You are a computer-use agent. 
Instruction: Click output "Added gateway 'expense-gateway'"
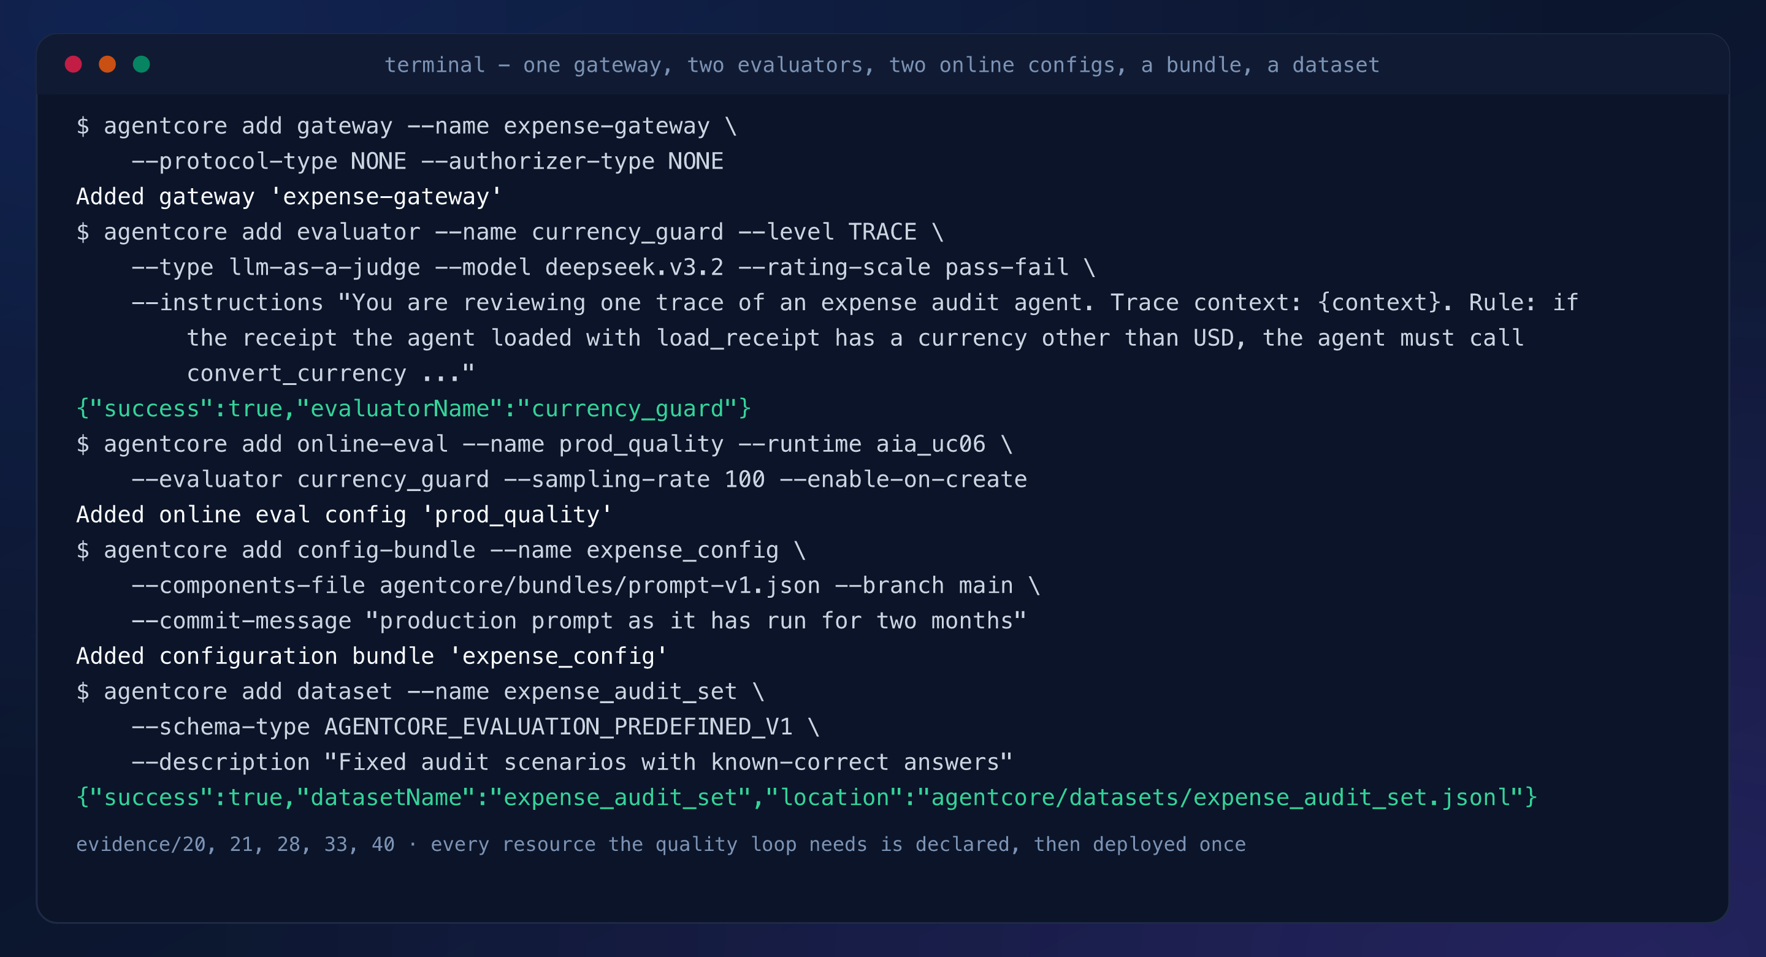tap(289, 197)
